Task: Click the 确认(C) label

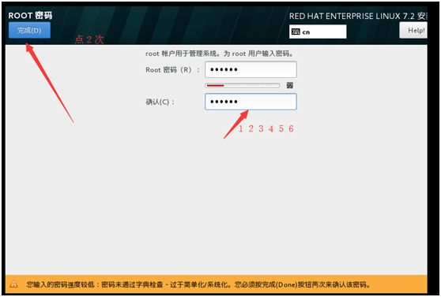Action: pos(160,102)
